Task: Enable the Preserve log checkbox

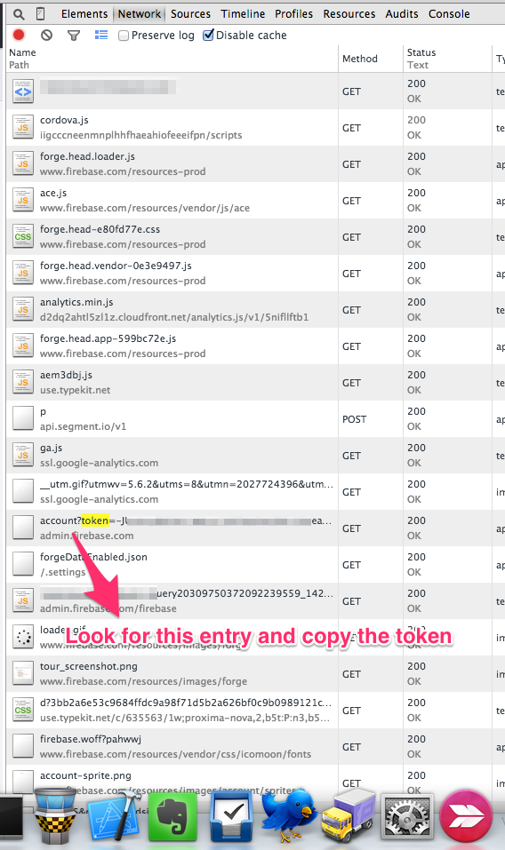Action: 124,36
